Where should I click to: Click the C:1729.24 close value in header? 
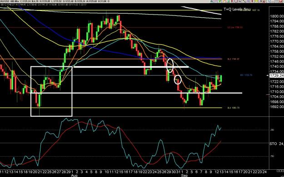(25, 1)
